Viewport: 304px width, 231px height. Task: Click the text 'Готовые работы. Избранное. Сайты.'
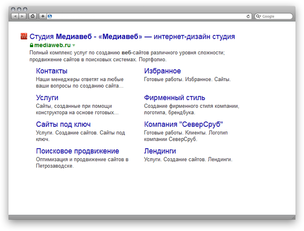(x=187, y=79)
